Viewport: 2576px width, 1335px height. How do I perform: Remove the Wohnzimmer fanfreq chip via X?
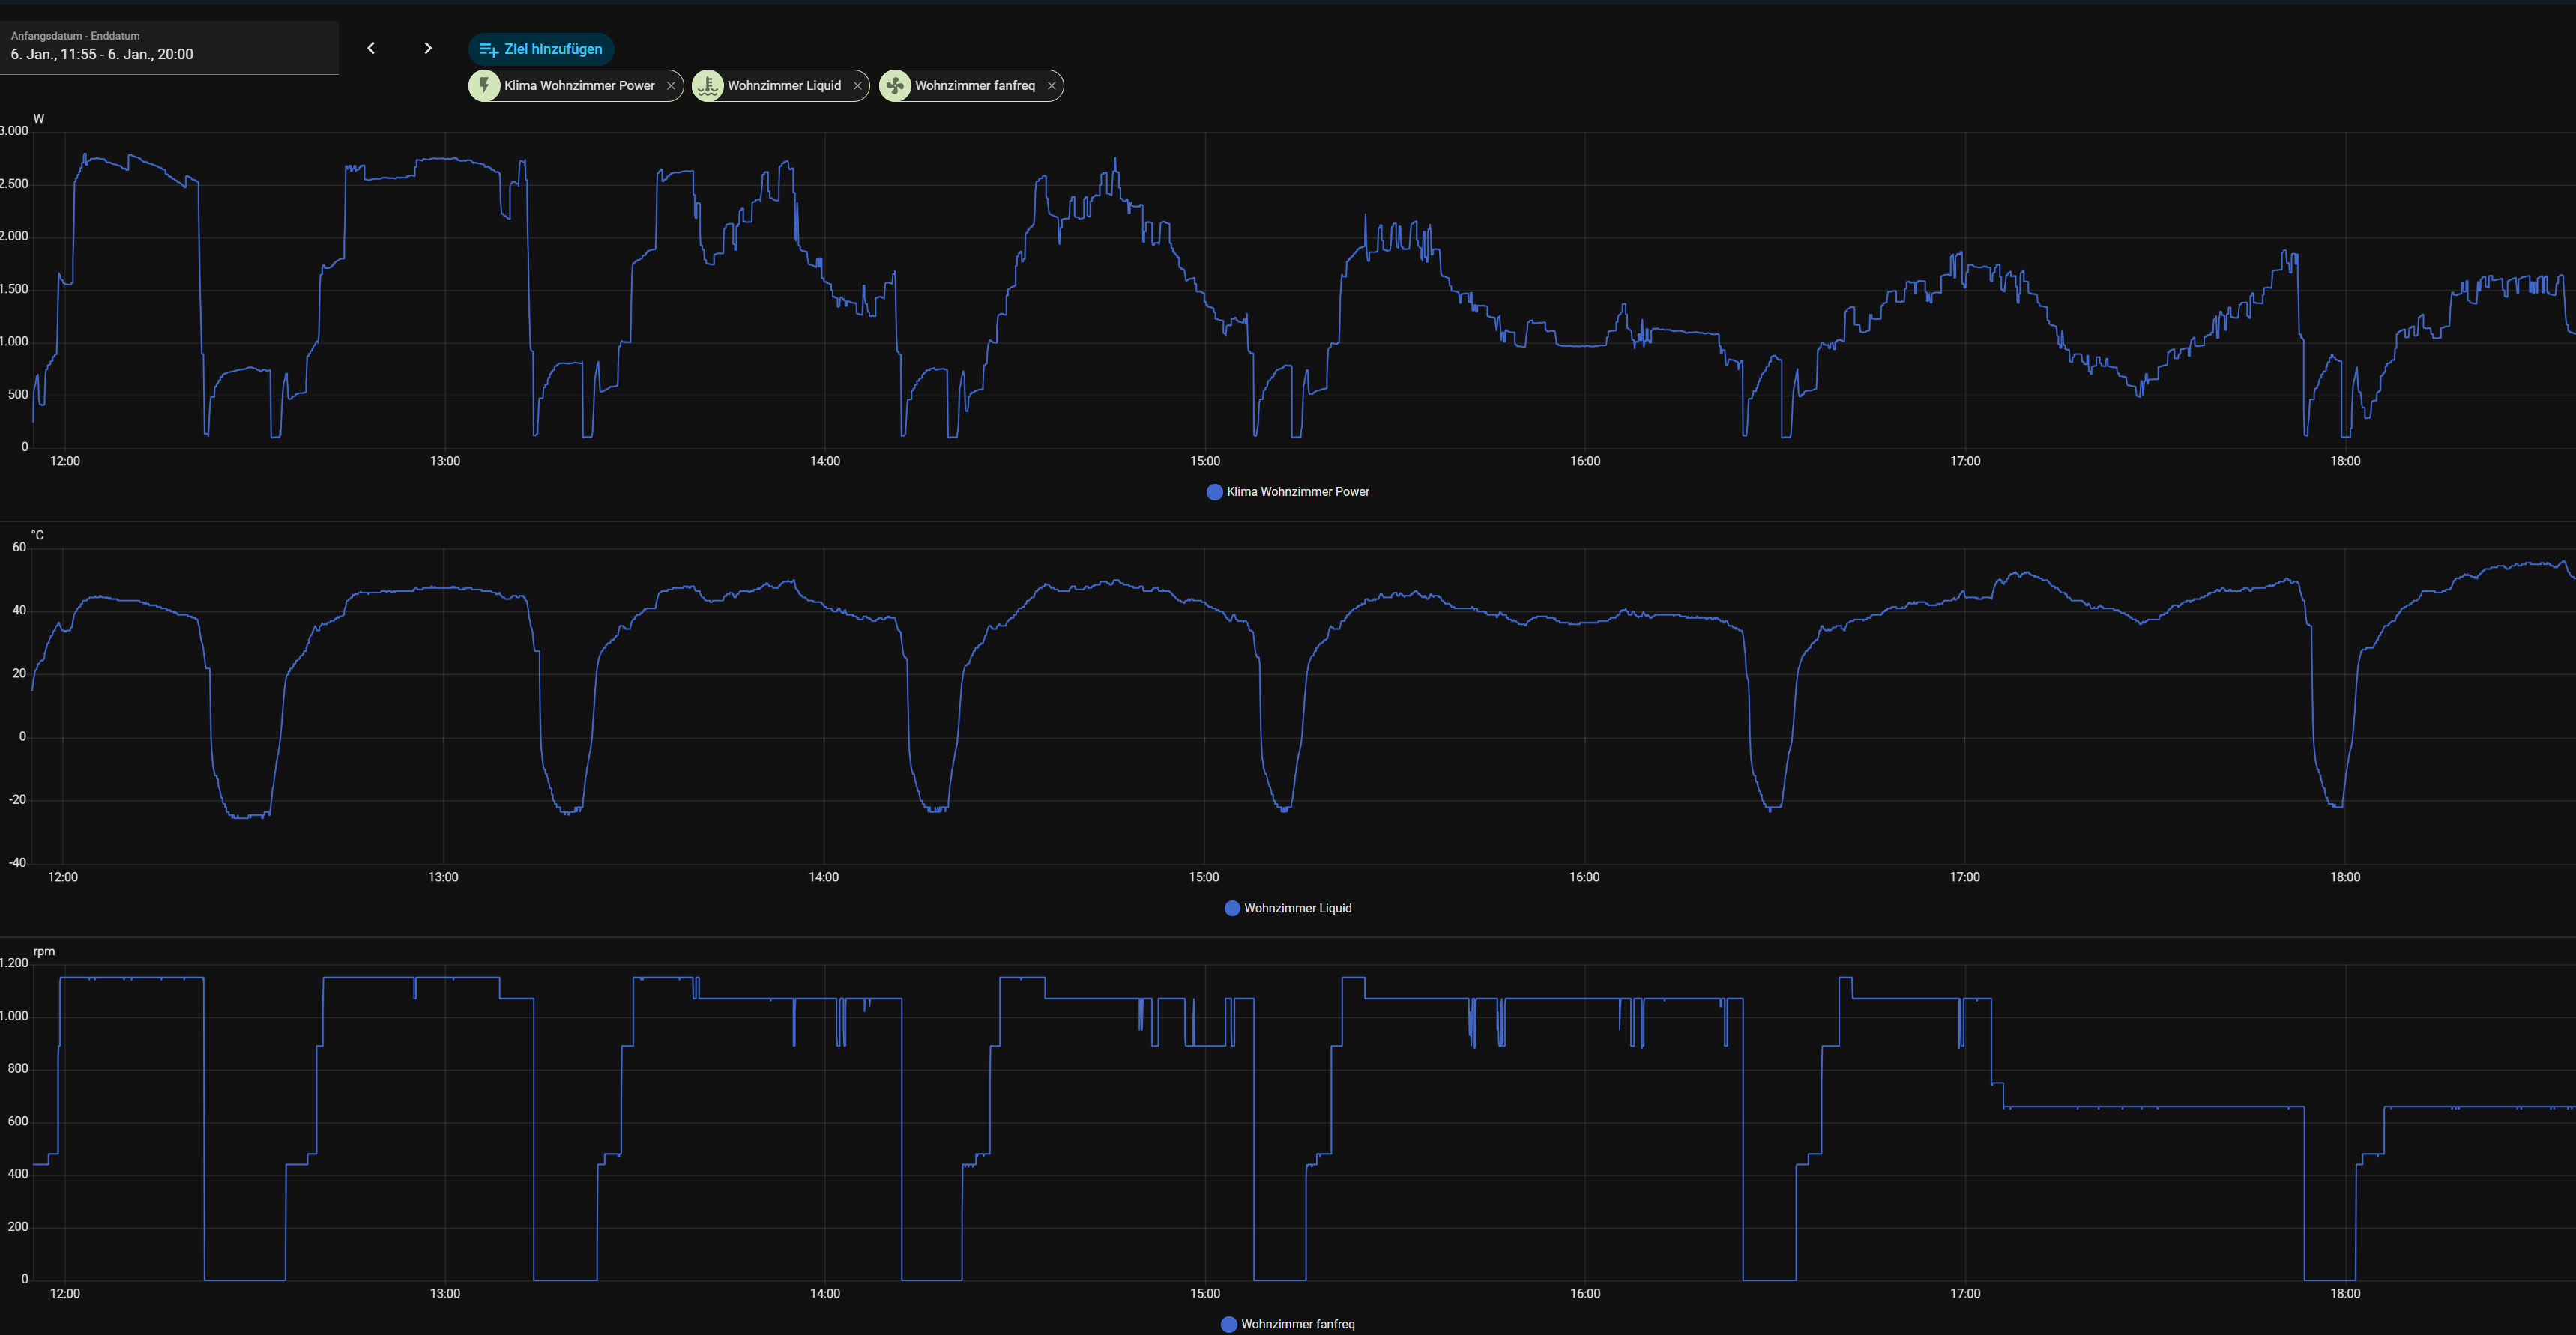1051,86
